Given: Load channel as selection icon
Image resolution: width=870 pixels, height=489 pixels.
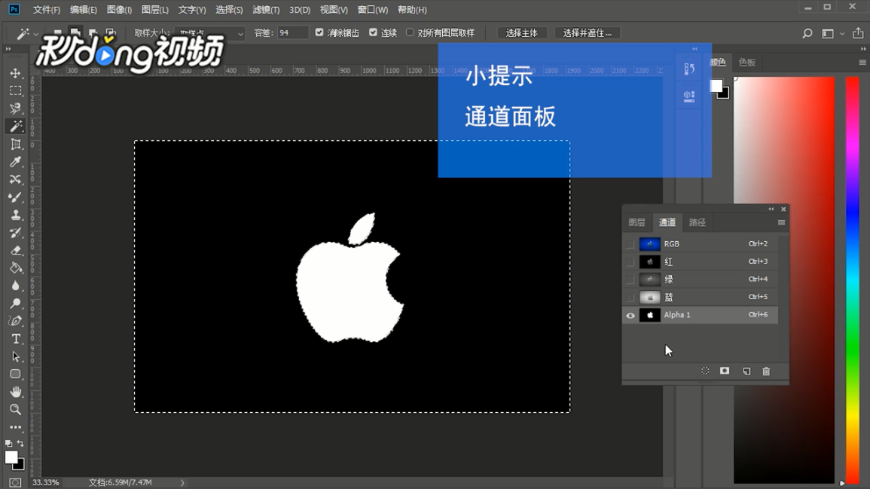Looking at the screenshot, I should click(x=705, y=371).
